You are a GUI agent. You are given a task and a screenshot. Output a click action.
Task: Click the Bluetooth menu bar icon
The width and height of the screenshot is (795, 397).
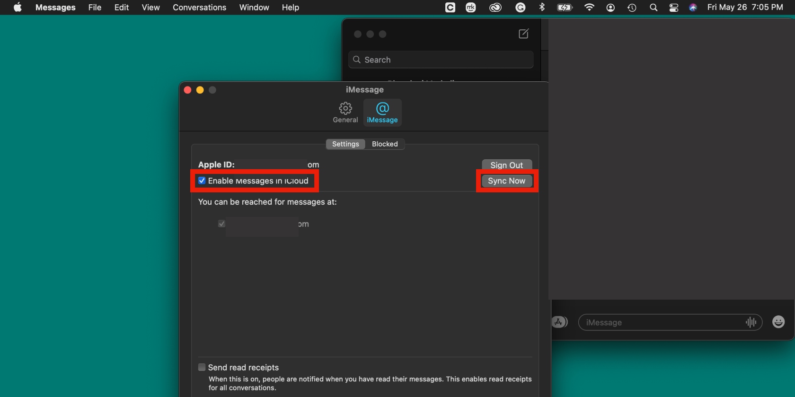click(542, 7)
